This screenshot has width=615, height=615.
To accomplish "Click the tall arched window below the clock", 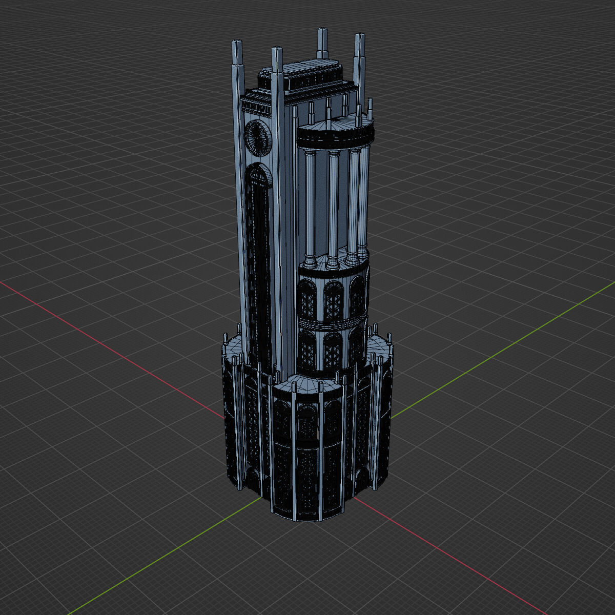I will point(258,265).
